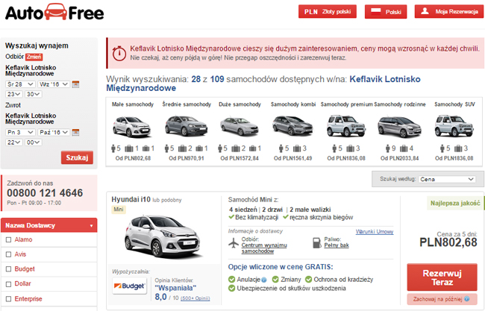Open the return month dropdown Paź '16
The height and width of the screenshot is (311, 485).
pos(54,132)
